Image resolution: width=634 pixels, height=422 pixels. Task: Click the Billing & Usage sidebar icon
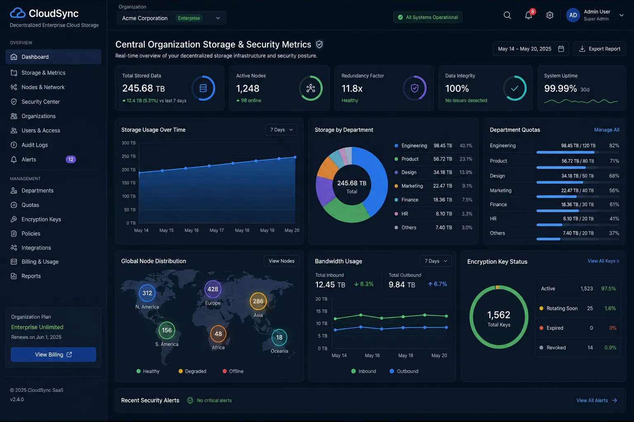click(14, 262)
